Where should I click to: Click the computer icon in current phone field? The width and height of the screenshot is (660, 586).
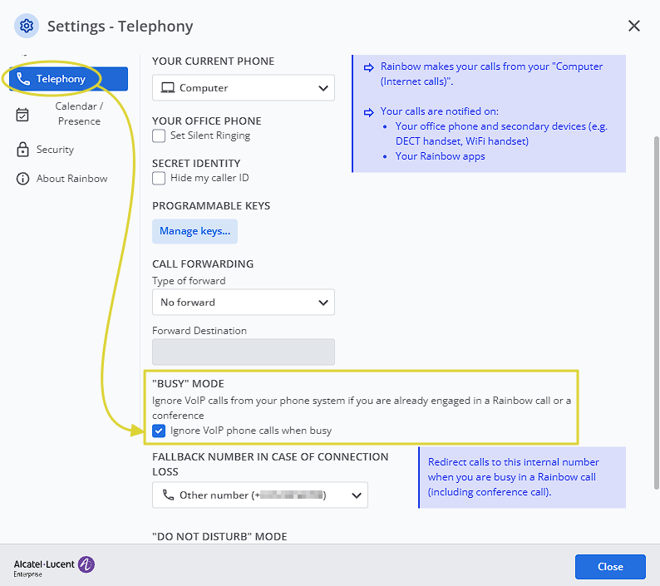(x=167, y=88)
